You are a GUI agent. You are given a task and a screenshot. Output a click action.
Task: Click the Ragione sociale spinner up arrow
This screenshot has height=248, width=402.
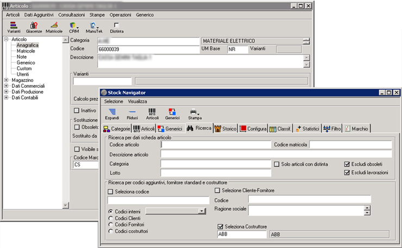tap(367, 208)
